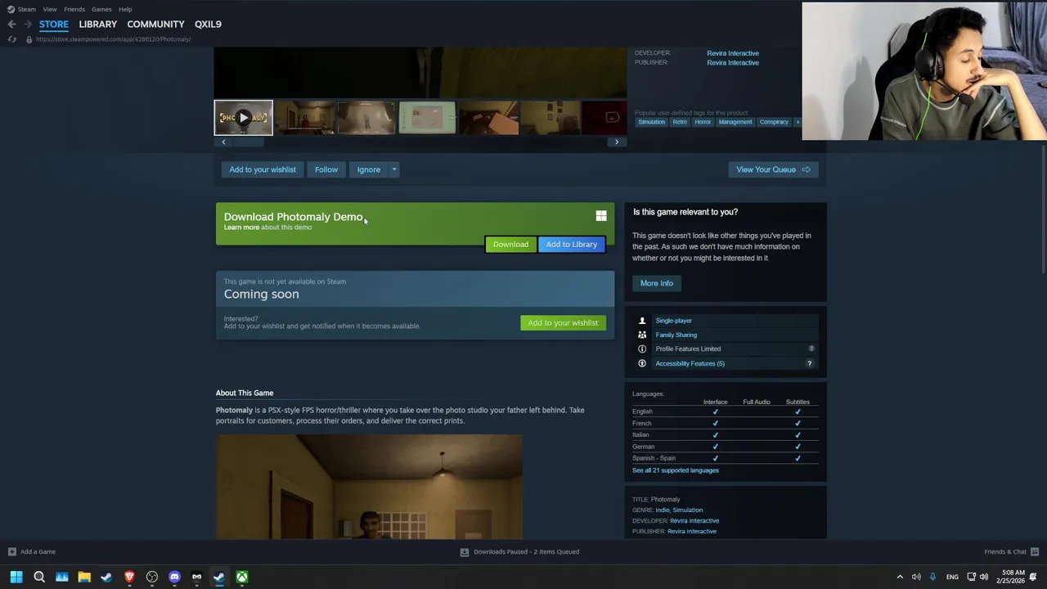1047x589 pixels.
Task: Go back with the back arrow
Action: (11, 24)
